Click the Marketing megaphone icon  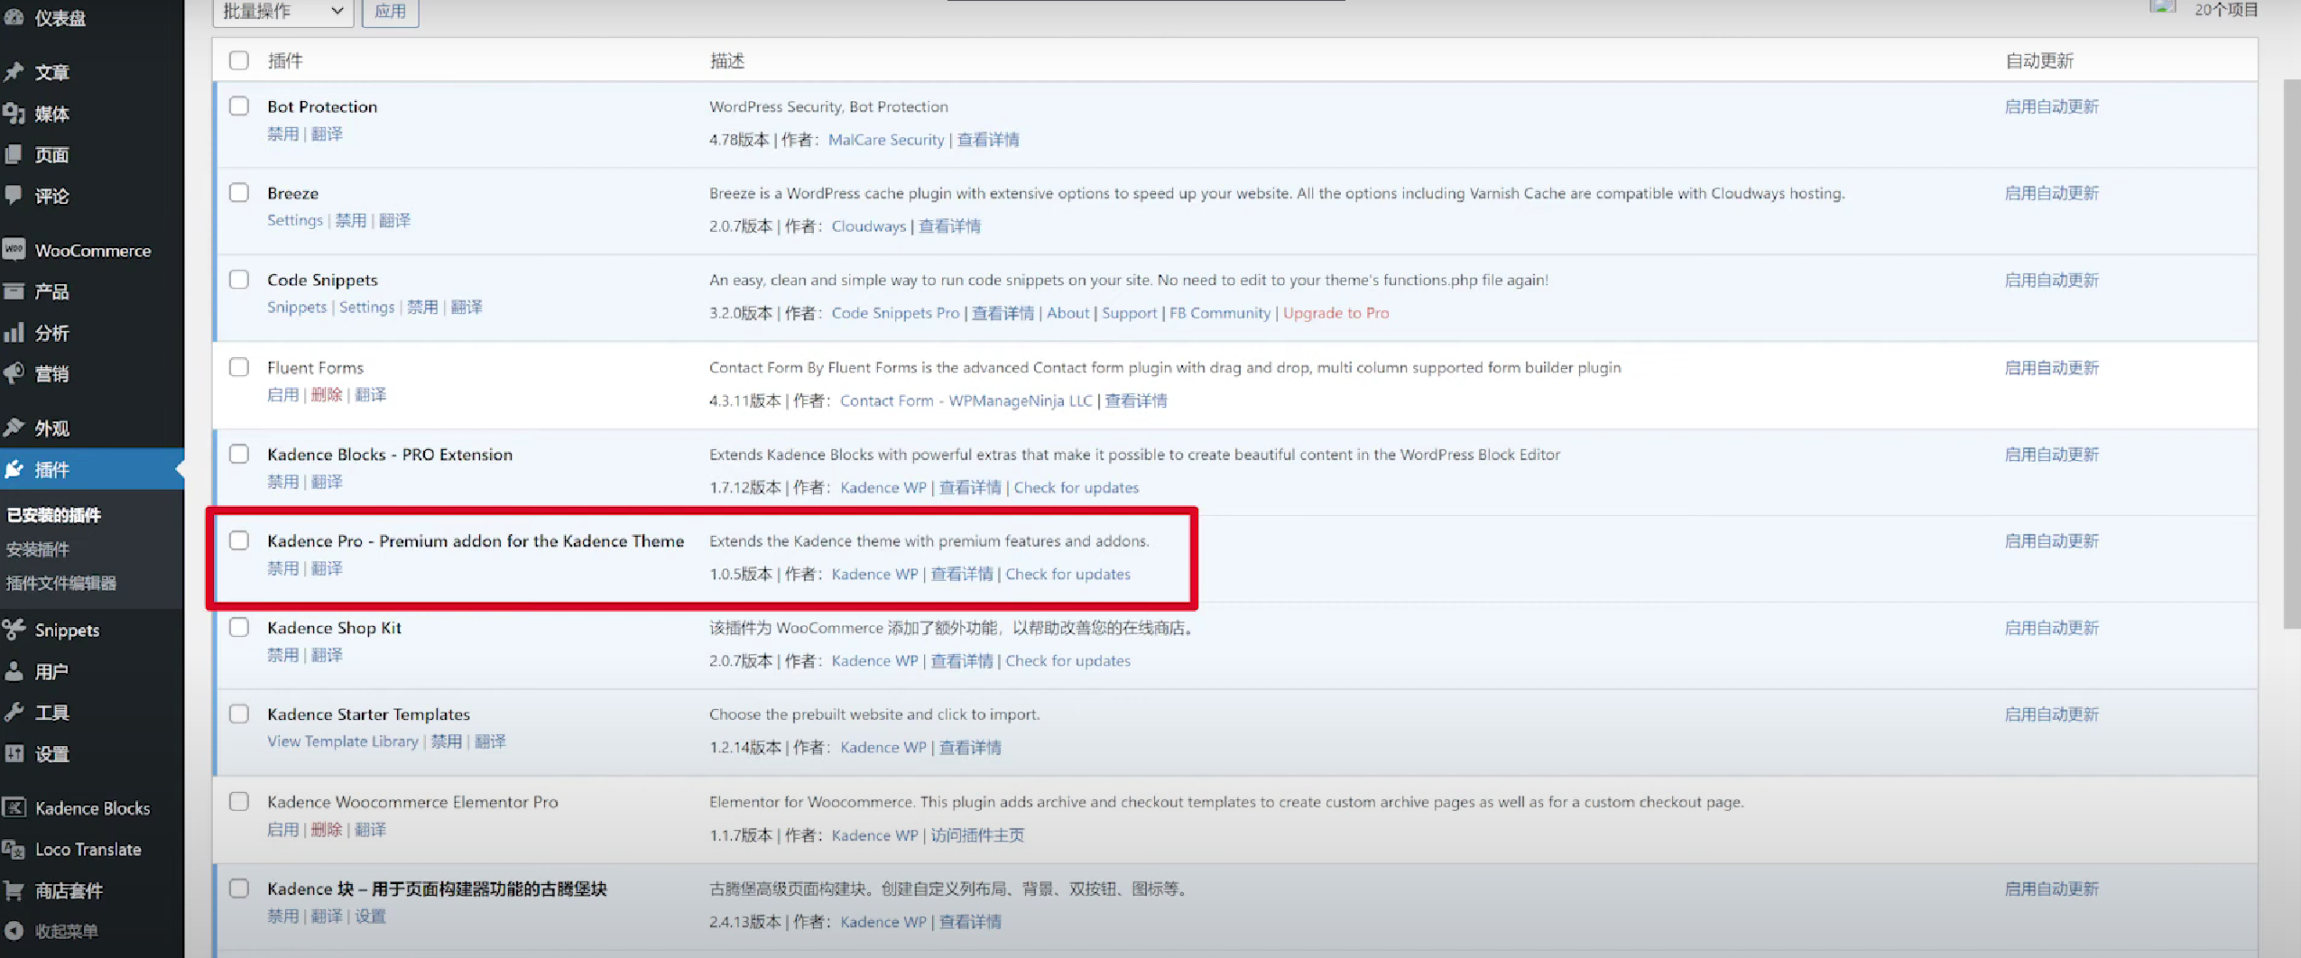14,373
